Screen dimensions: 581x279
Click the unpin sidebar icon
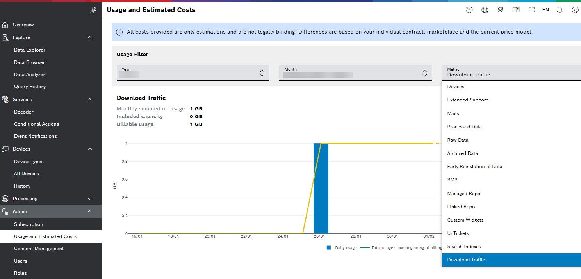pyautogui.click(x=93, y=10)
